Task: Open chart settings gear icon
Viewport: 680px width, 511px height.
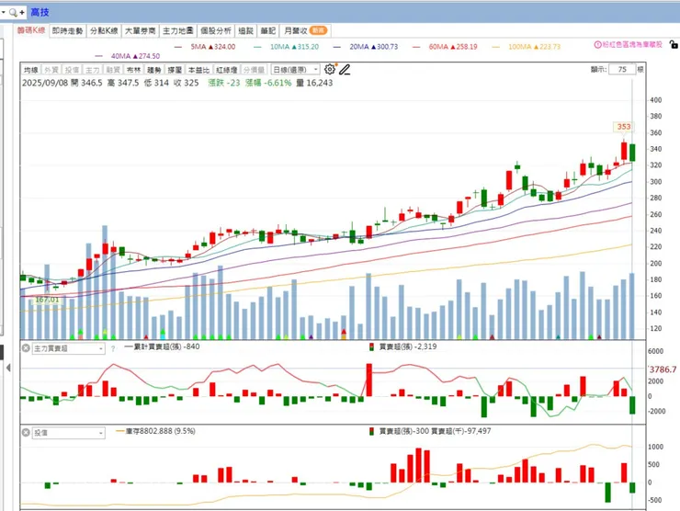Action: click(x=330, y=70)
